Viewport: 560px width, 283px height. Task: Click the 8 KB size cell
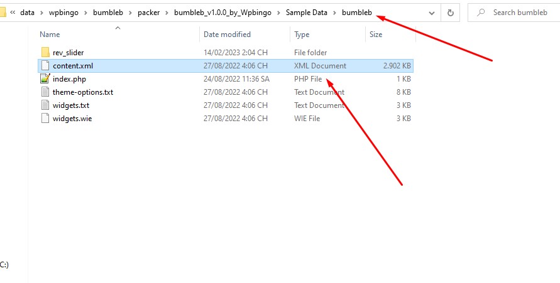point(404,92)
